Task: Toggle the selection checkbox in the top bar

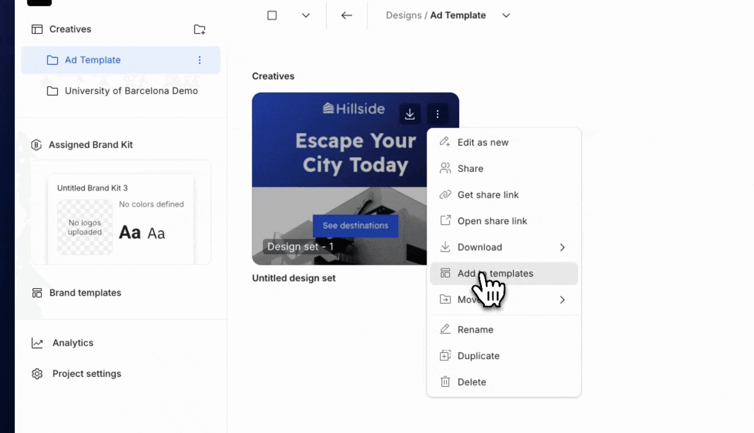Action: [x=272, y=15]
